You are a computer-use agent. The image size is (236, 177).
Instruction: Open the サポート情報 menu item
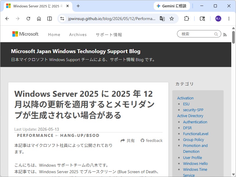[x=109, y=35]
